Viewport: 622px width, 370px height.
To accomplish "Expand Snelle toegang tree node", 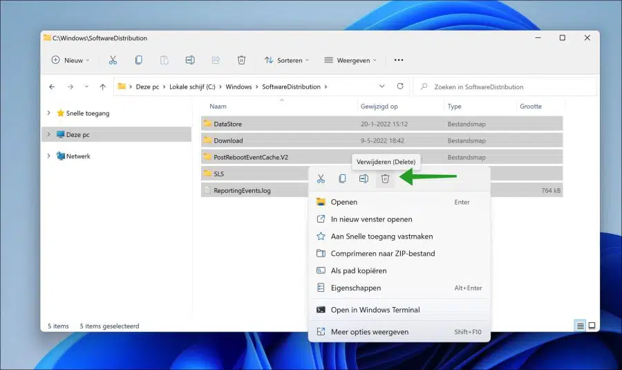I will (49, 113).
